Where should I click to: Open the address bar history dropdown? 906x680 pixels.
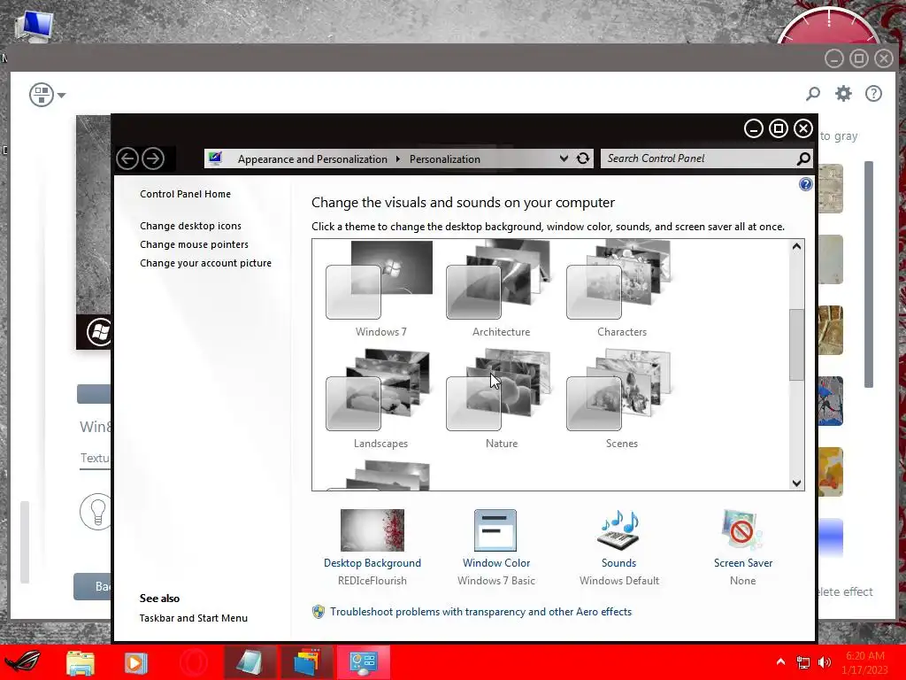(564, 158)
